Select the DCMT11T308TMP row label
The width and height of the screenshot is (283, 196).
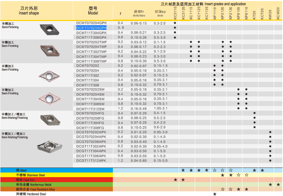click(91, 61)
